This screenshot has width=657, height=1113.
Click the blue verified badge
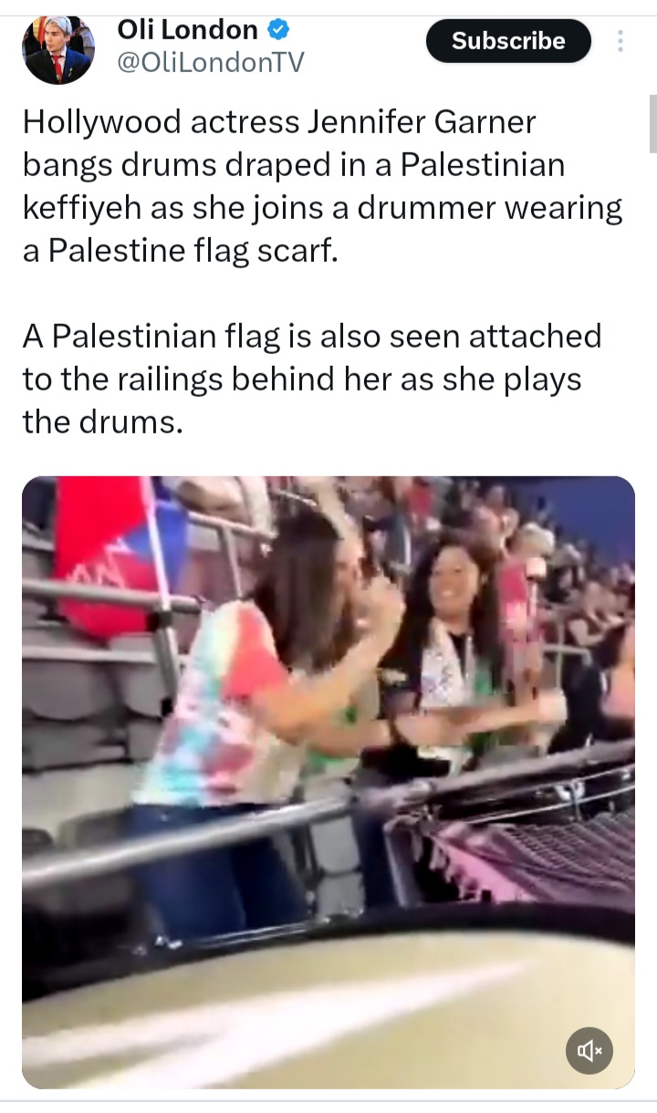tap(277, 30)
